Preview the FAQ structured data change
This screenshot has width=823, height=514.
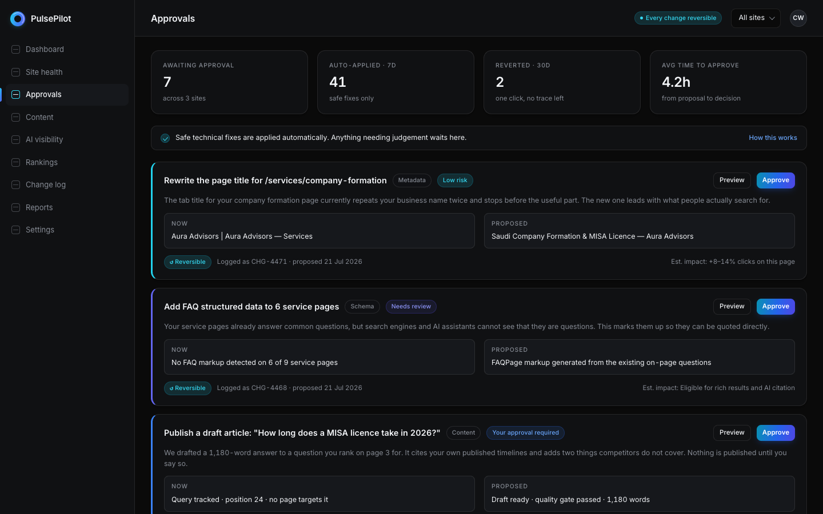pos(732,307)
